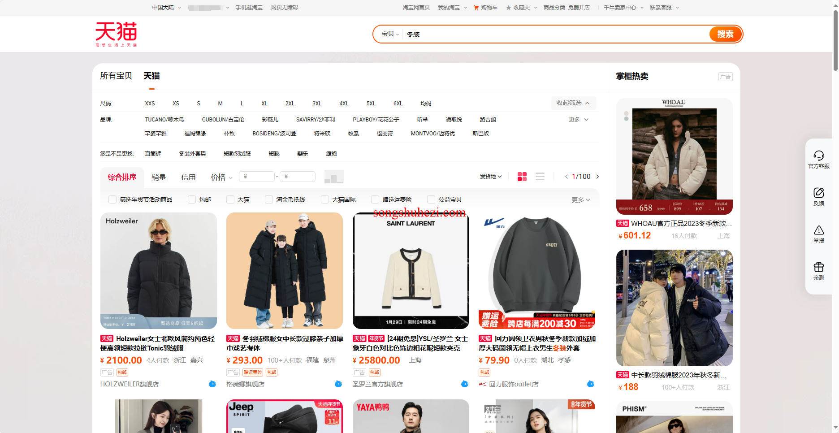
Task: Open the 发货地 location dropdown
Action: point(491,177)
